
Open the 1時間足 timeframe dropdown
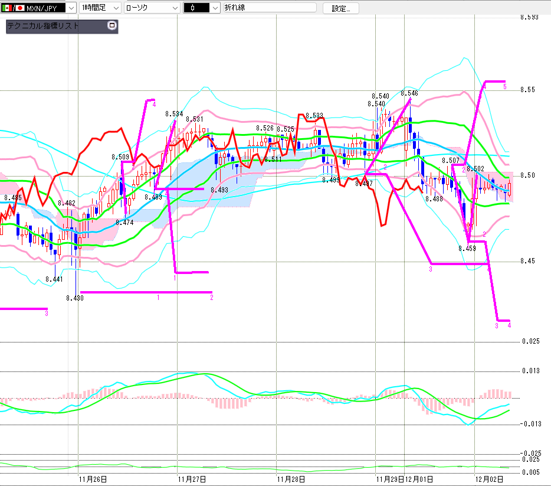point(115,8)
